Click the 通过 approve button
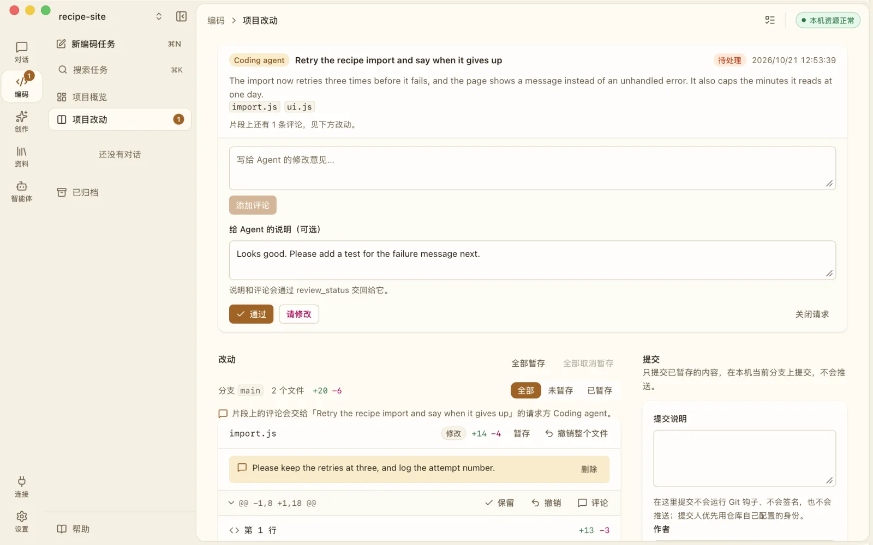This screenshot has width=873, height=545. tap(251, 314)
